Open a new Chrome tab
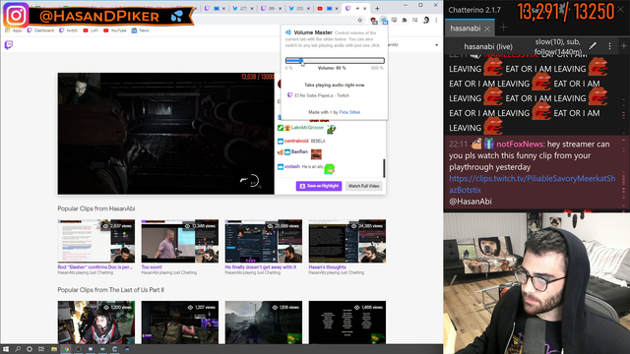Screen dimensions: 630x354 pos(377,9)
